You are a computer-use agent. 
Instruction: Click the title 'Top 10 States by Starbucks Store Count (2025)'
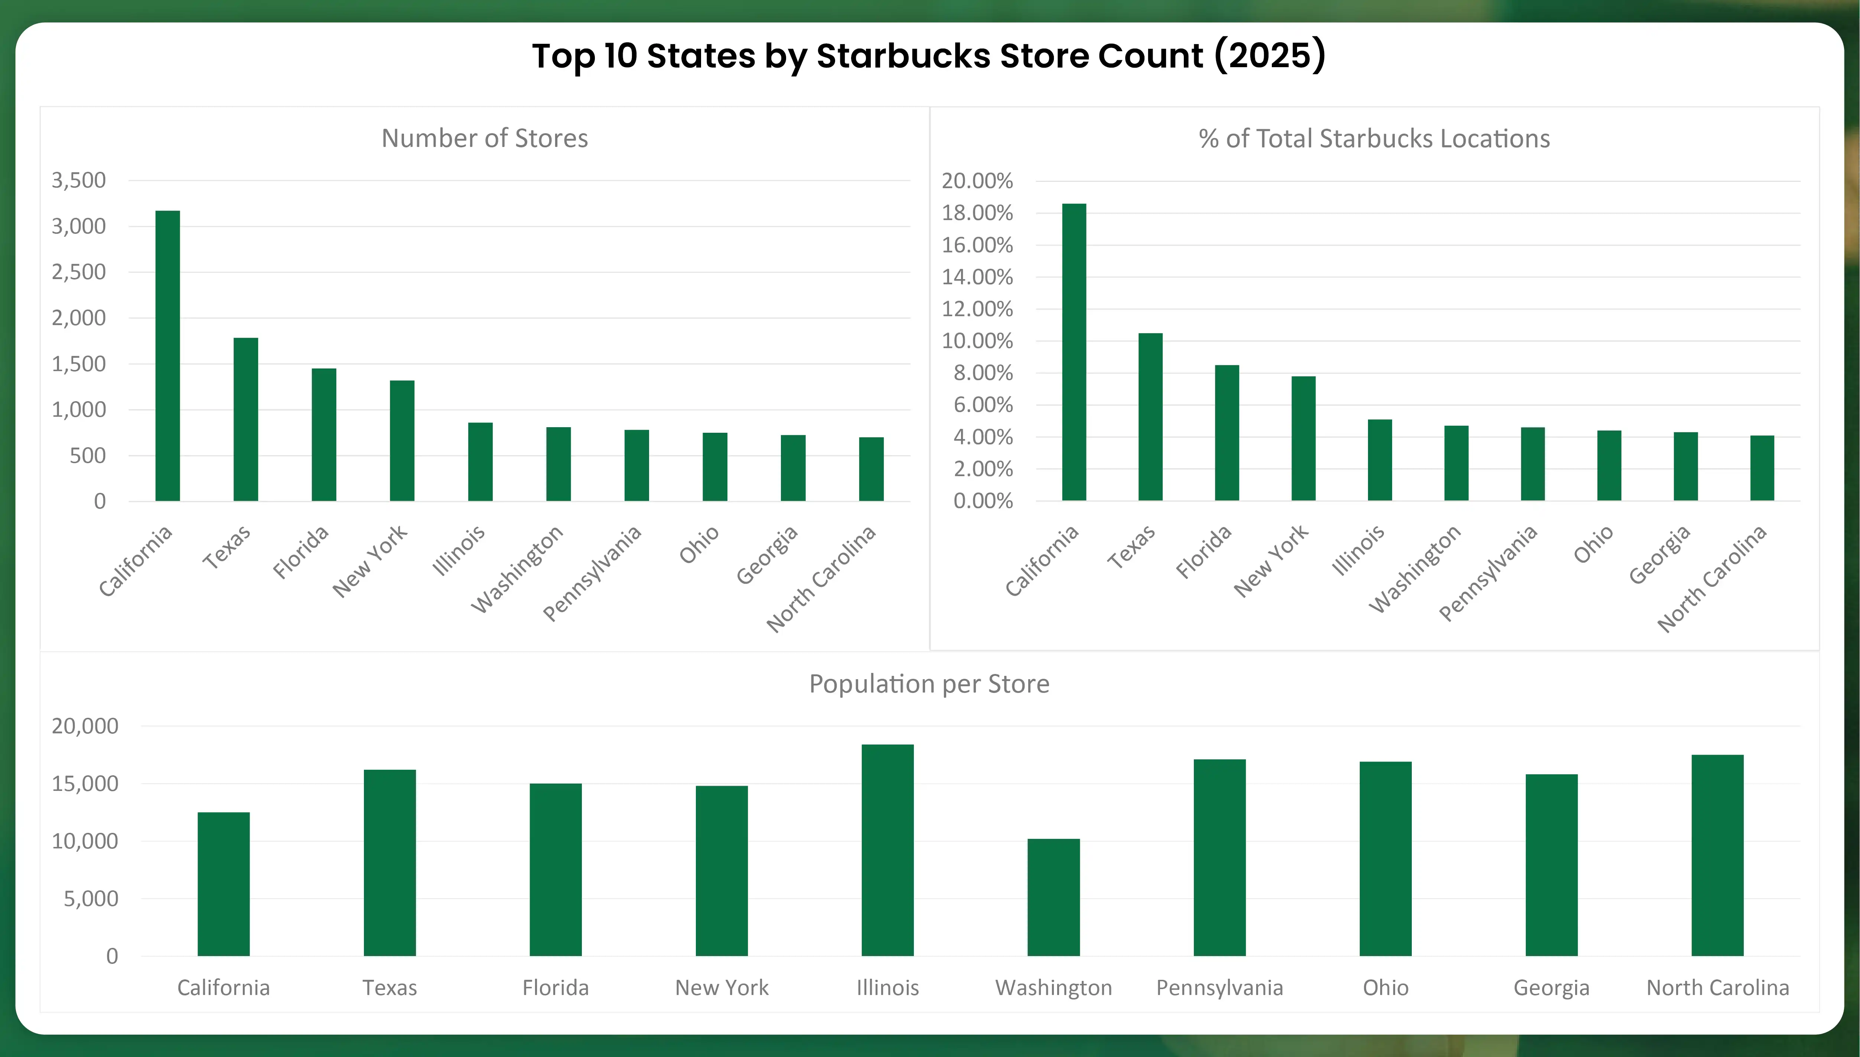coord(929,56)
